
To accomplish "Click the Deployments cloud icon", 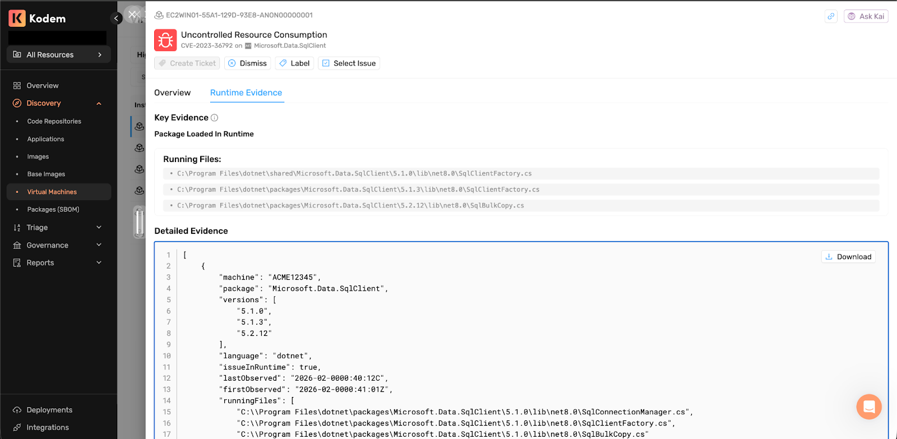I will click(x=17, y=410).
